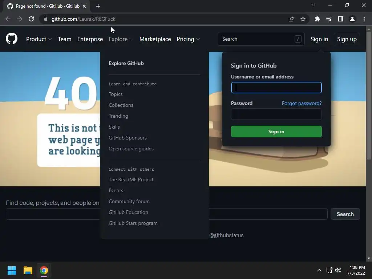Viewport: 372px width, 279px height.
Task: Share this page icon in address bar
Action: (x=291, y=19)
